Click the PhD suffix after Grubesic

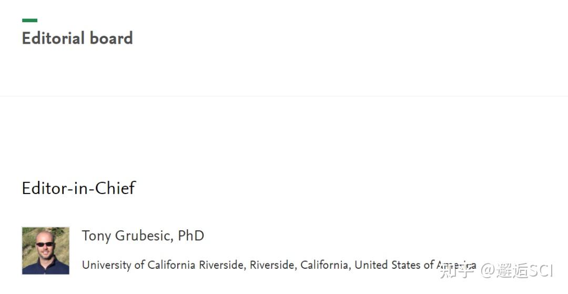(191, 236)
